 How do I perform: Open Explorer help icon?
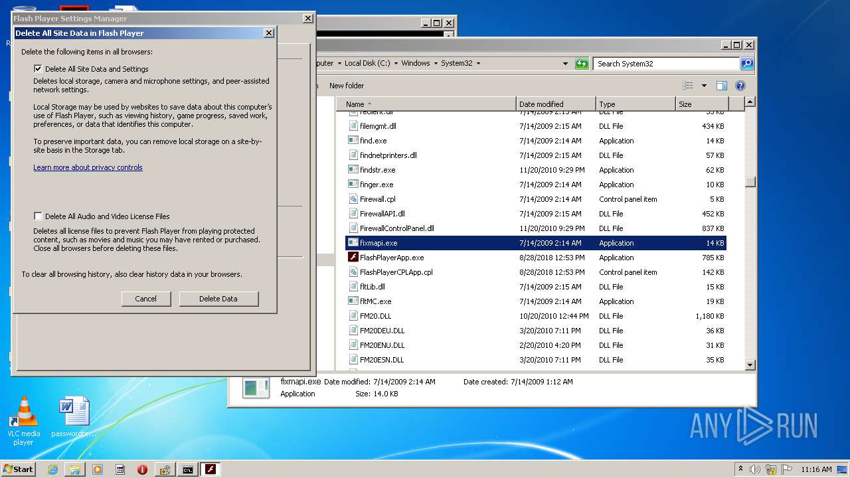(x=740, y=86)
